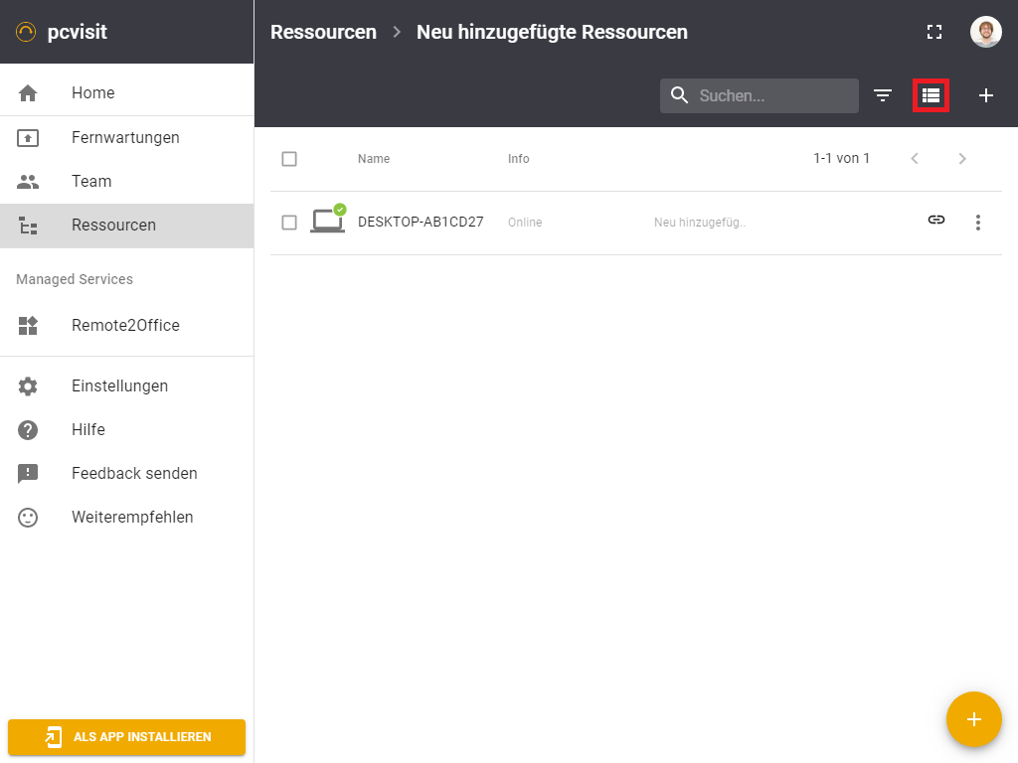Image resolution: width=1018 pixels, height=763 pixels.
Task: Select the DESKTOP-AB1CD27 row checkbox
Action: tap(289, 223)
